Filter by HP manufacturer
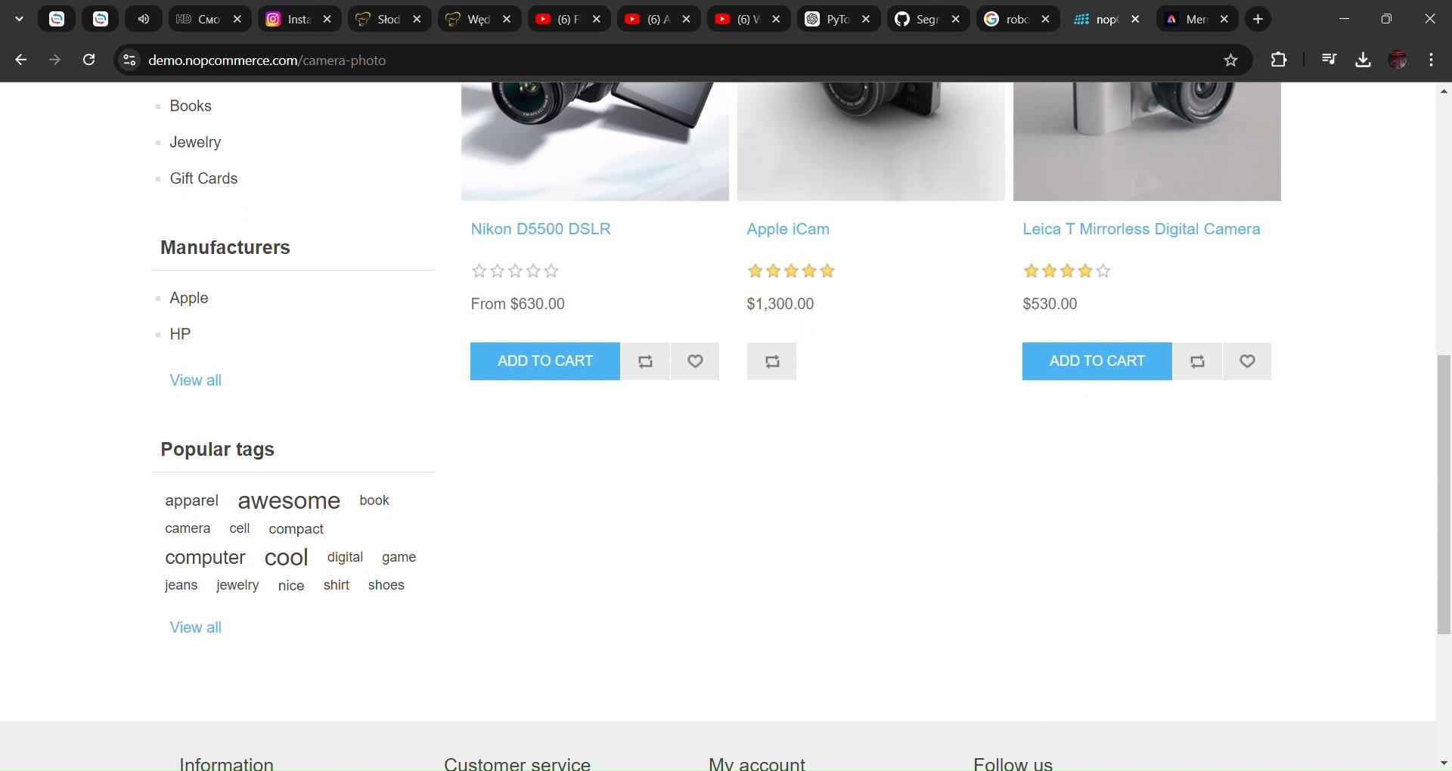Screen dimensions: 1452x771 (180, 334)
